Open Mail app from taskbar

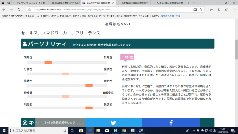click(107, 131)
